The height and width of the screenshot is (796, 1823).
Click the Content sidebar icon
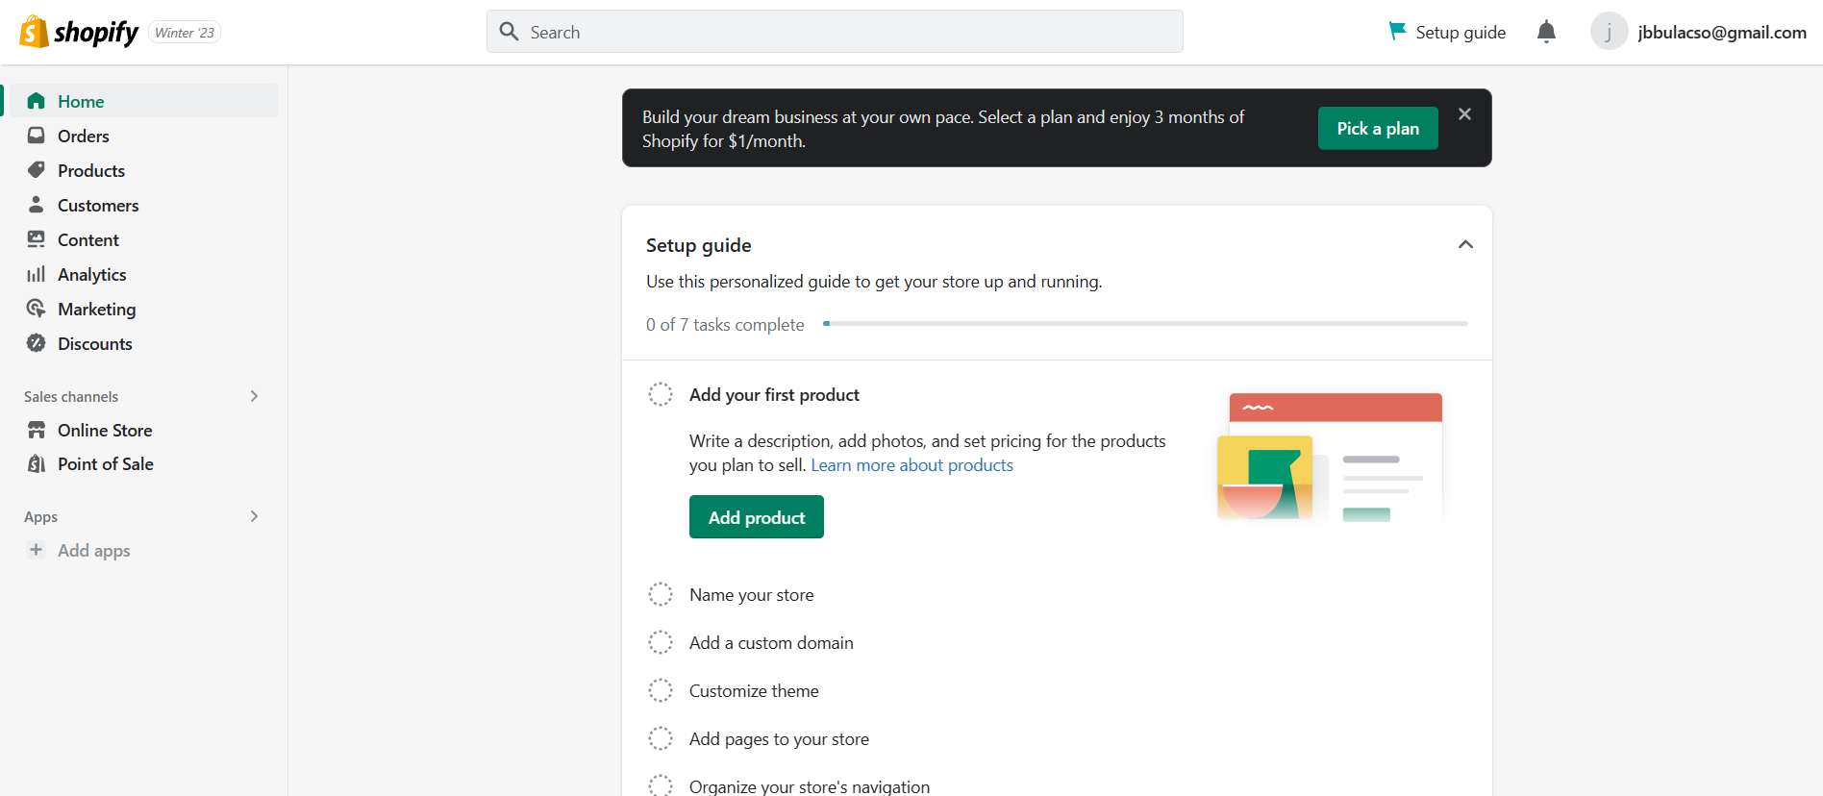coord(37,239)
